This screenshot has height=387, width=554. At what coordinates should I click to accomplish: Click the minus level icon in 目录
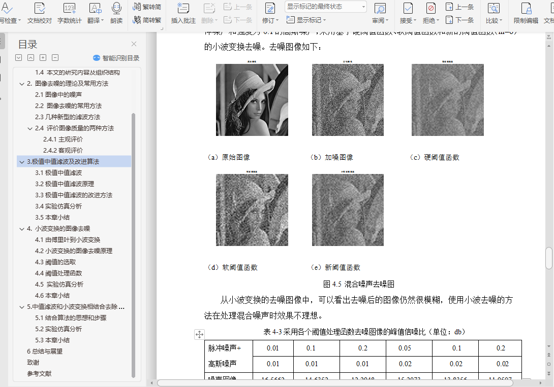(55, 57)
